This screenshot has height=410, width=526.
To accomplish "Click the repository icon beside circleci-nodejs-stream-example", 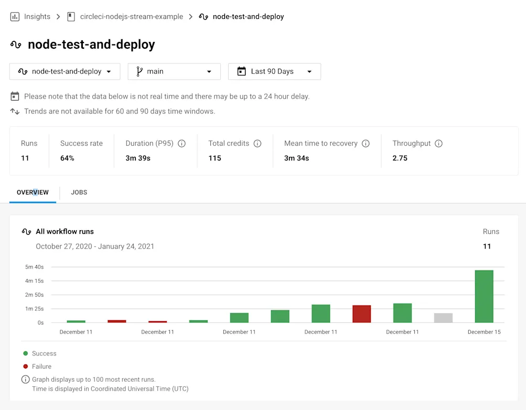I will [x=71, y=16].
